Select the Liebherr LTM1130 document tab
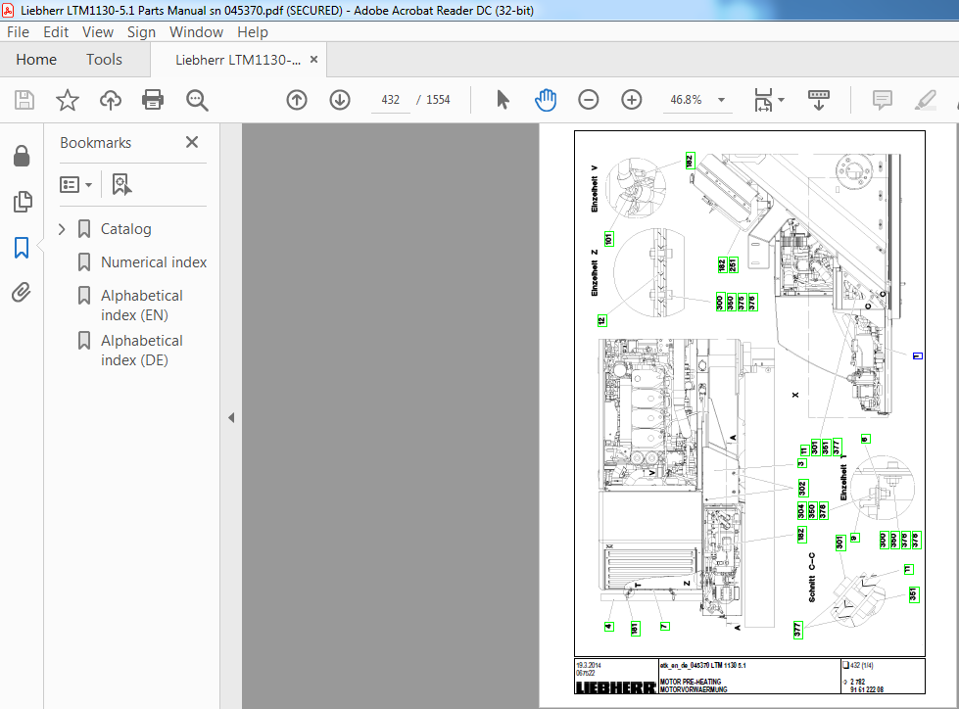 tap(238, 60)
